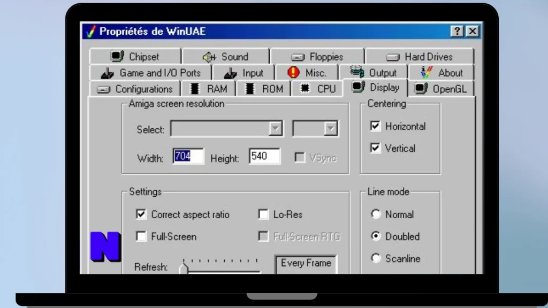Select Scanline line mode
The width and height of the screenshot is (548, 308).
point(376,258)
